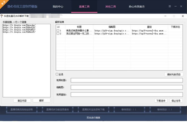Click the 双击进行搜索 bar

[94, 118]
